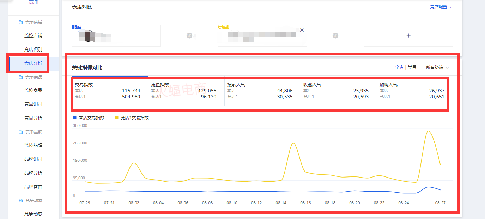Go to 品牌识别
Viewport: 485px width, 219px height.
[33, 159]
